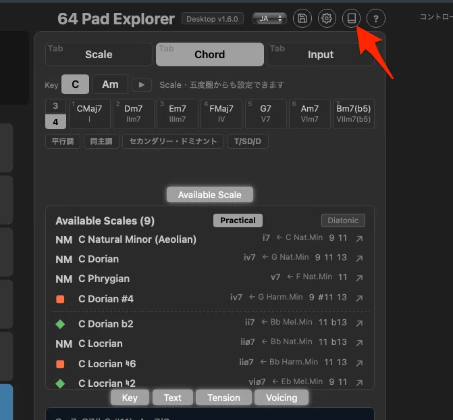Click orange square beside C Dorian #4

point(60,299)
